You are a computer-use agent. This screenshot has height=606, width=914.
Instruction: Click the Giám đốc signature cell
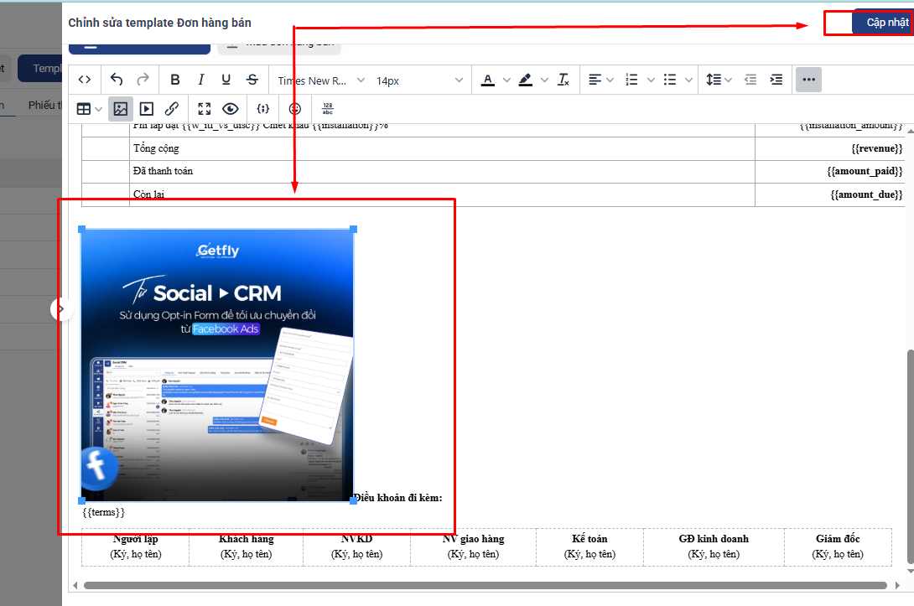tap(838, 547)
